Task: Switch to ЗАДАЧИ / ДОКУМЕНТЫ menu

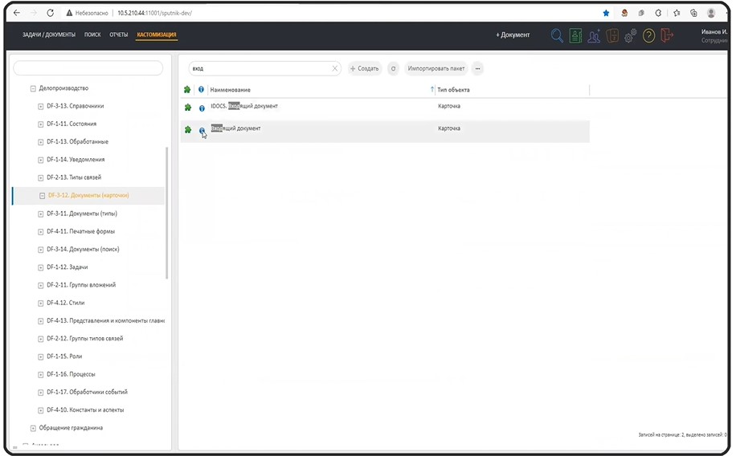Action: [49, 35]
